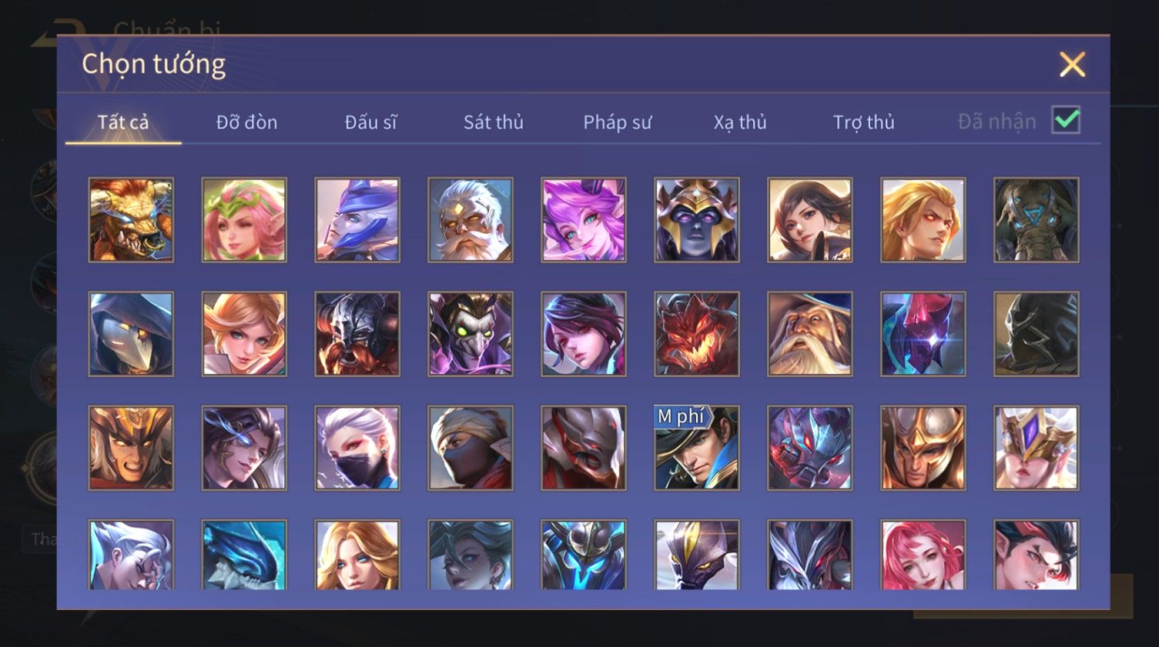Show the Sát thủ hero category
Viewport: 1159px width, 647px height.
point(494,122)
